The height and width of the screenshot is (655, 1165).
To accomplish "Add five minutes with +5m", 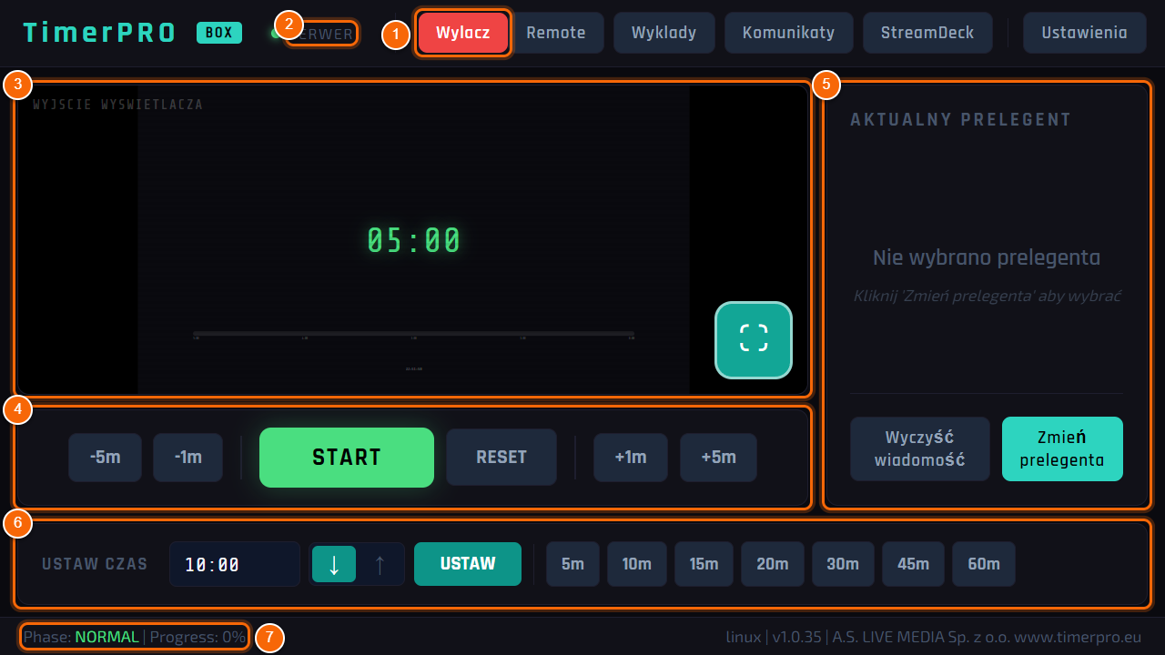I will point(719,457).
